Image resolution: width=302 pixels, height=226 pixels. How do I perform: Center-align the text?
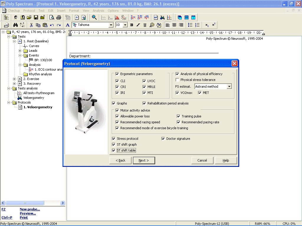tap(174, 25)
